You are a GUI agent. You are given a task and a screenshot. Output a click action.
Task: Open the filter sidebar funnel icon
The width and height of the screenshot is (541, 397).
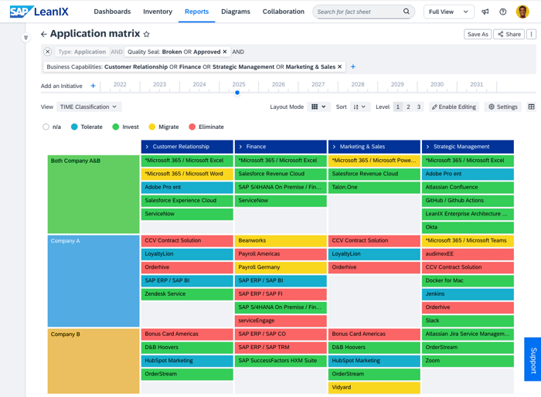pos(26,37)
